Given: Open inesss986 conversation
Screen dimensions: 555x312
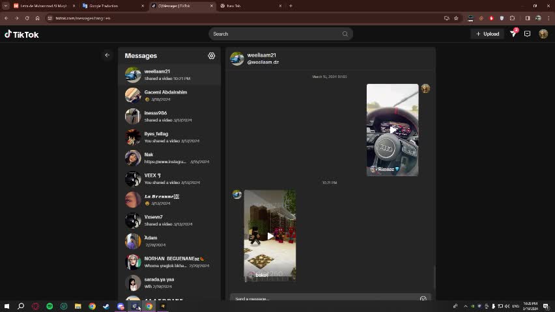Looking at the screenshot, I should coord(169,116).
